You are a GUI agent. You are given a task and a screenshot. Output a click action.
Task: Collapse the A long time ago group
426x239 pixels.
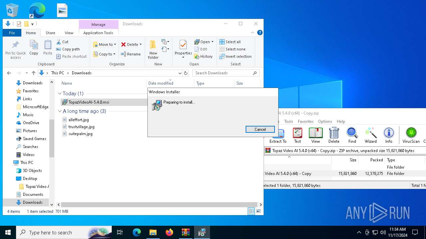(x=60, y=111)
